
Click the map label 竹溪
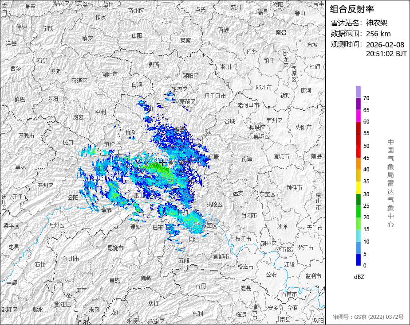tap(130, 133)
